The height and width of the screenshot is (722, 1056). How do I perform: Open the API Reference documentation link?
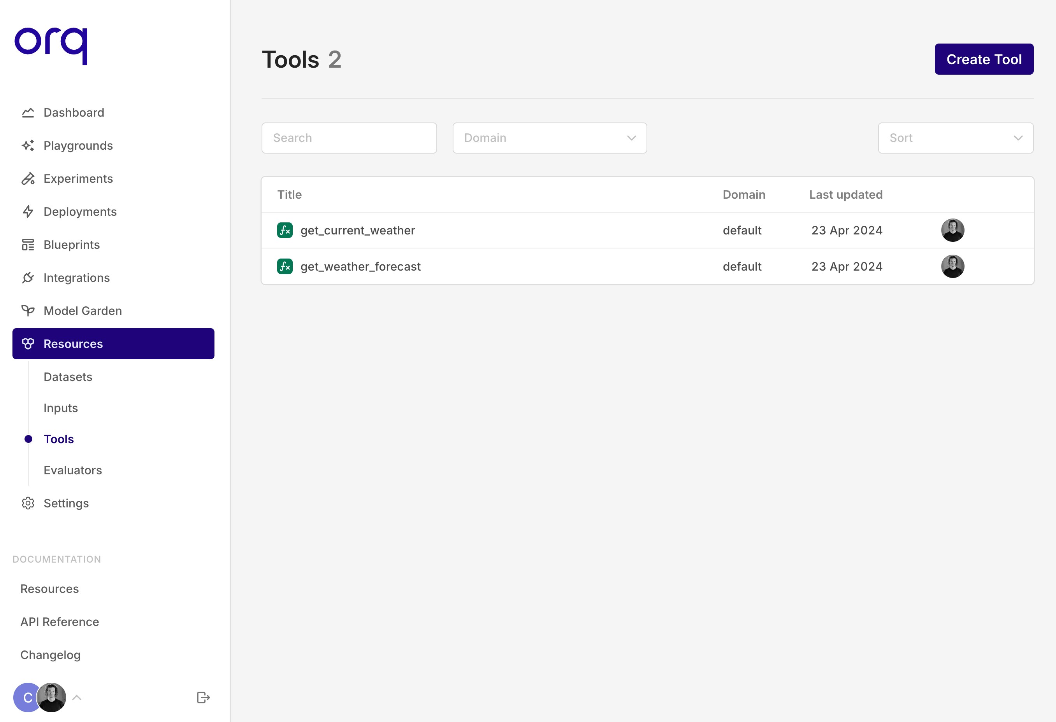click(x=60, y=622)
